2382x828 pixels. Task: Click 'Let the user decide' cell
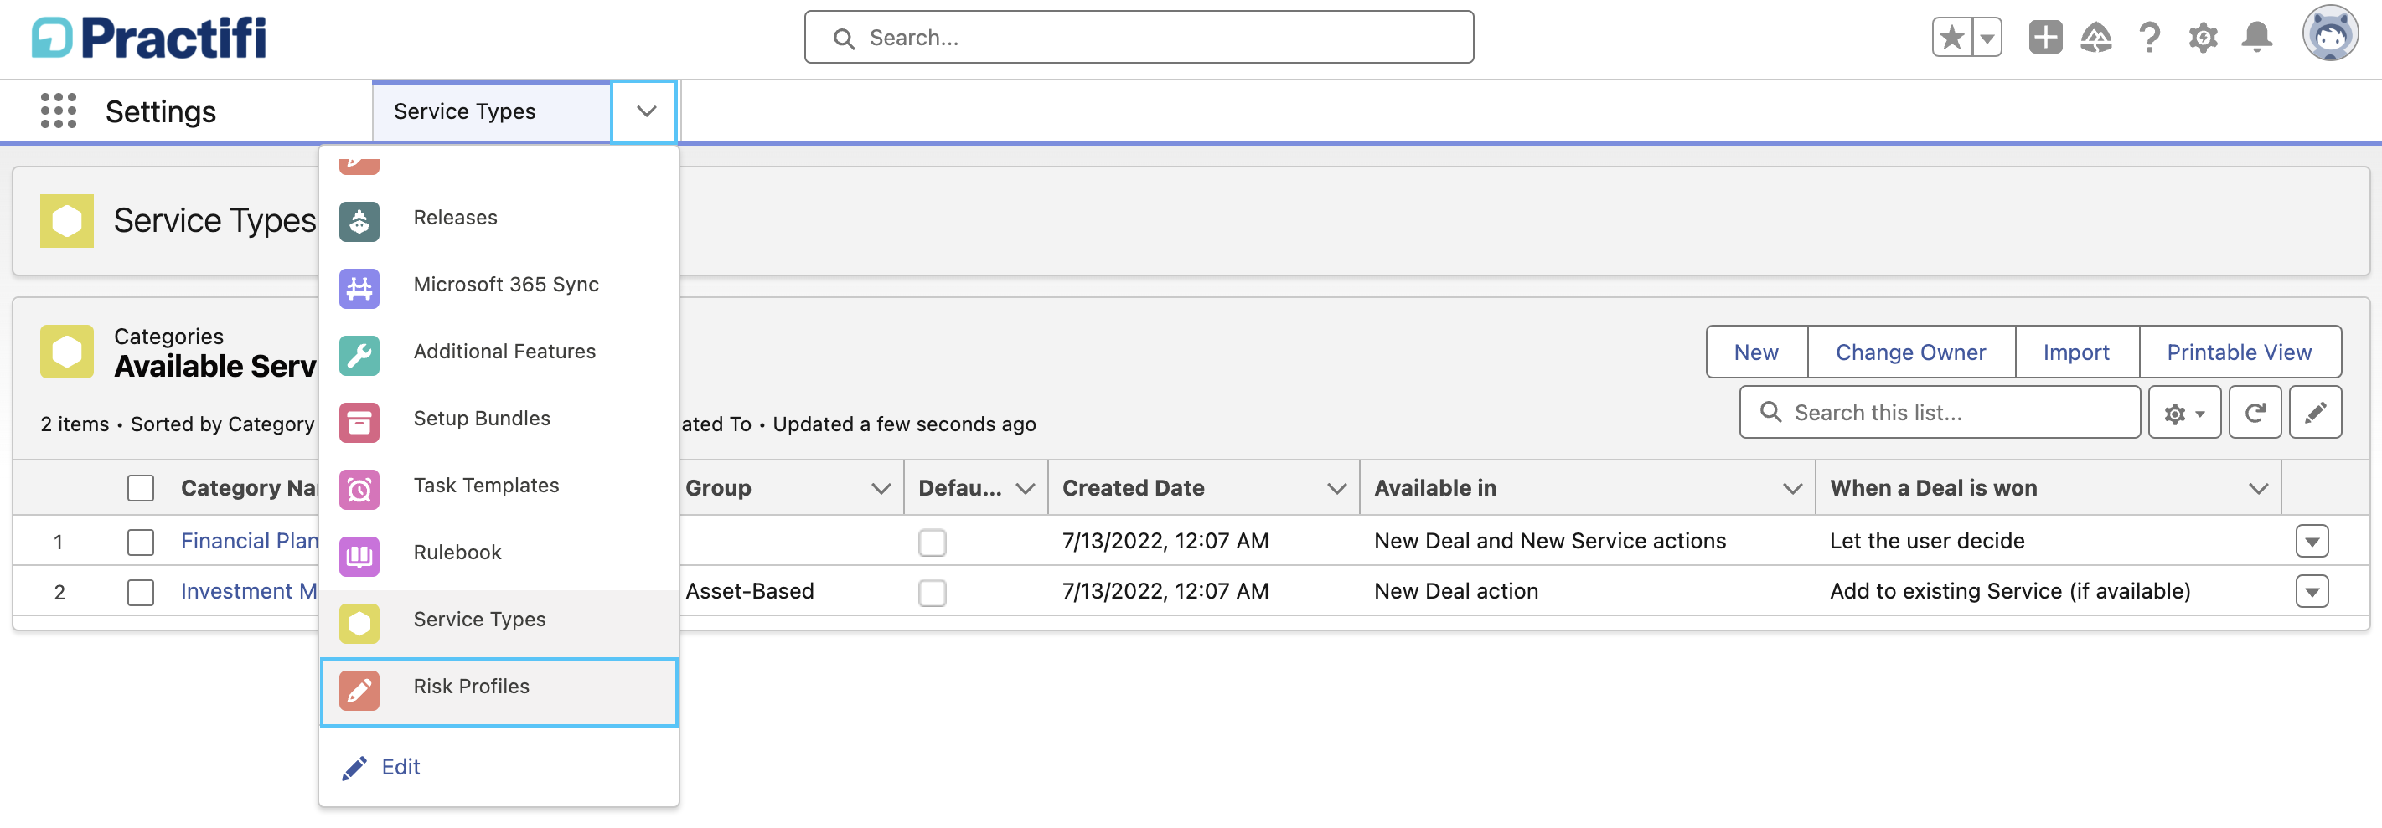[x=1926, y=541]
